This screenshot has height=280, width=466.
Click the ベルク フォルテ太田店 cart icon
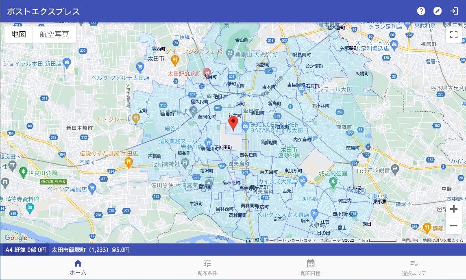tap(140, 67)
